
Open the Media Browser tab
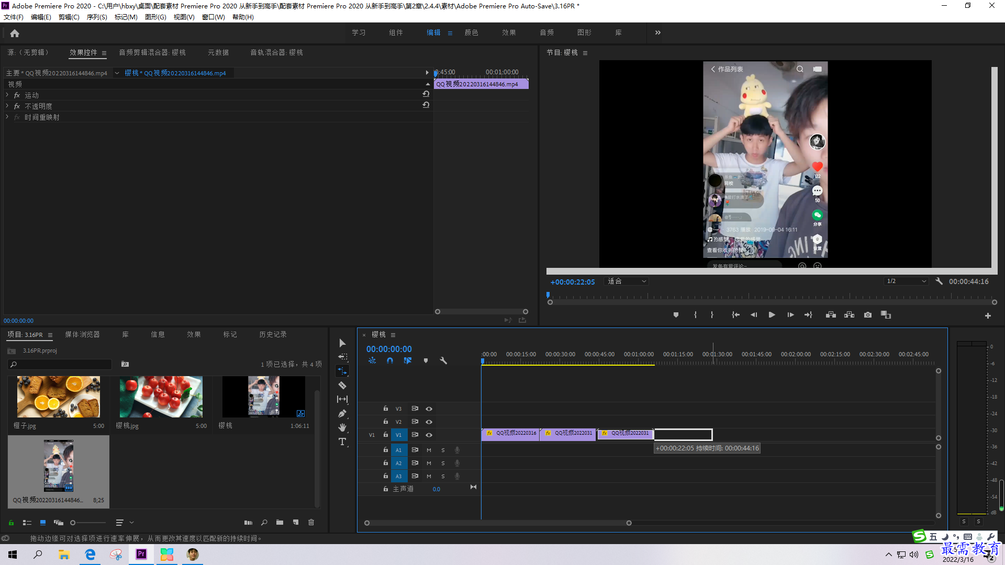pos(82,334)
